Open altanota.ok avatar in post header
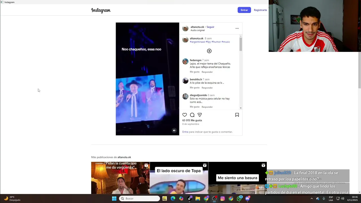 [185, 28]
